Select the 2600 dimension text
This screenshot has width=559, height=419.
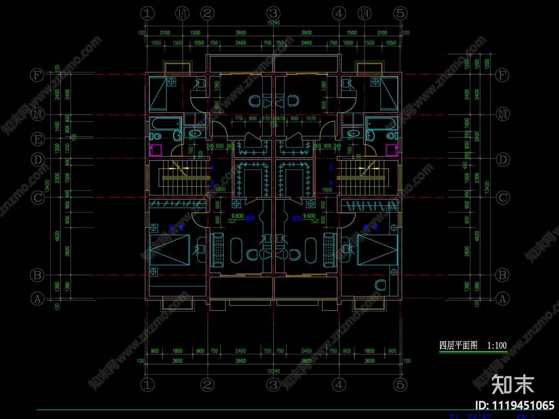[477, 136]
